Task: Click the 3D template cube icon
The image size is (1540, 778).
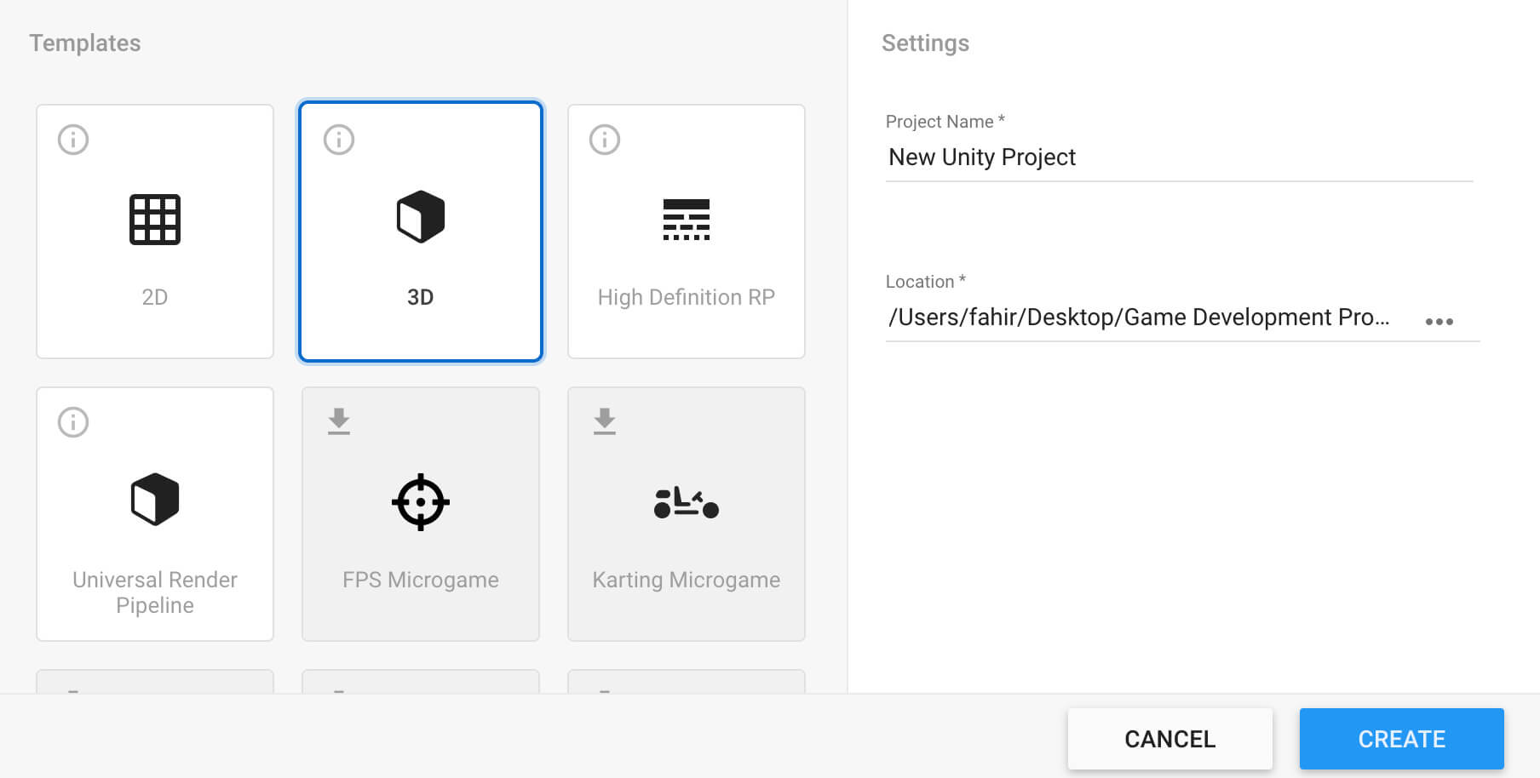Action: coord(421,217)
